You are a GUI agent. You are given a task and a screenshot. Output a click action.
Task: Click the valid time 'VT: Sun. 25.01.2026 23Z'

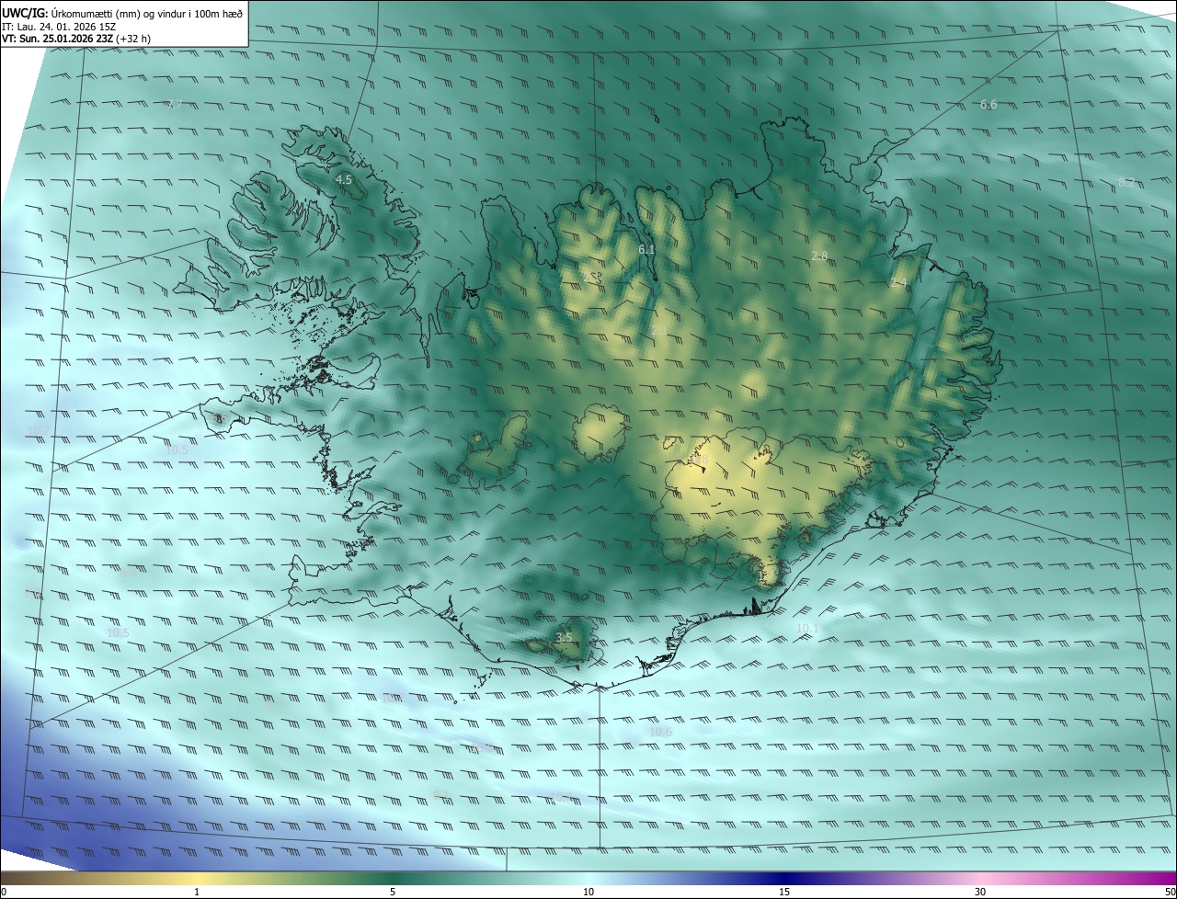point(58,40)
